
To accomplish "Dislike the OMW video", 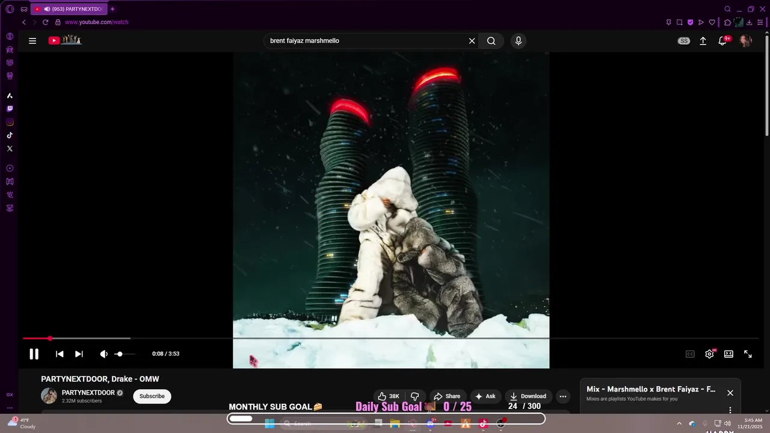I will 414,396.
